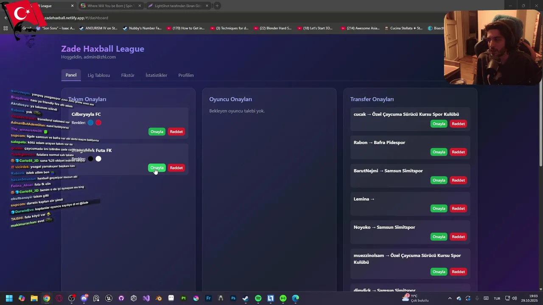Open OBS Studio taskbar icon

(71, 298)
